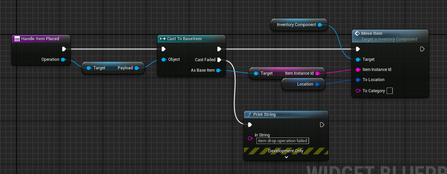447x174 pixels.
Task: Click the Location variable output pin
Action: 317,84
